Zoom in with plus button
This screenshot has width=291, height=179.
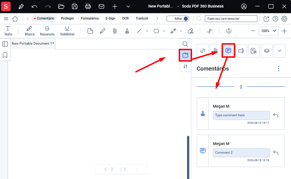(x=284, y=31)
